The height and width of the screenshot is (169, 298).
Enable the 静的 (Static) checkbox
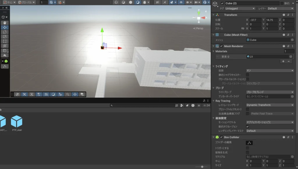281,3
